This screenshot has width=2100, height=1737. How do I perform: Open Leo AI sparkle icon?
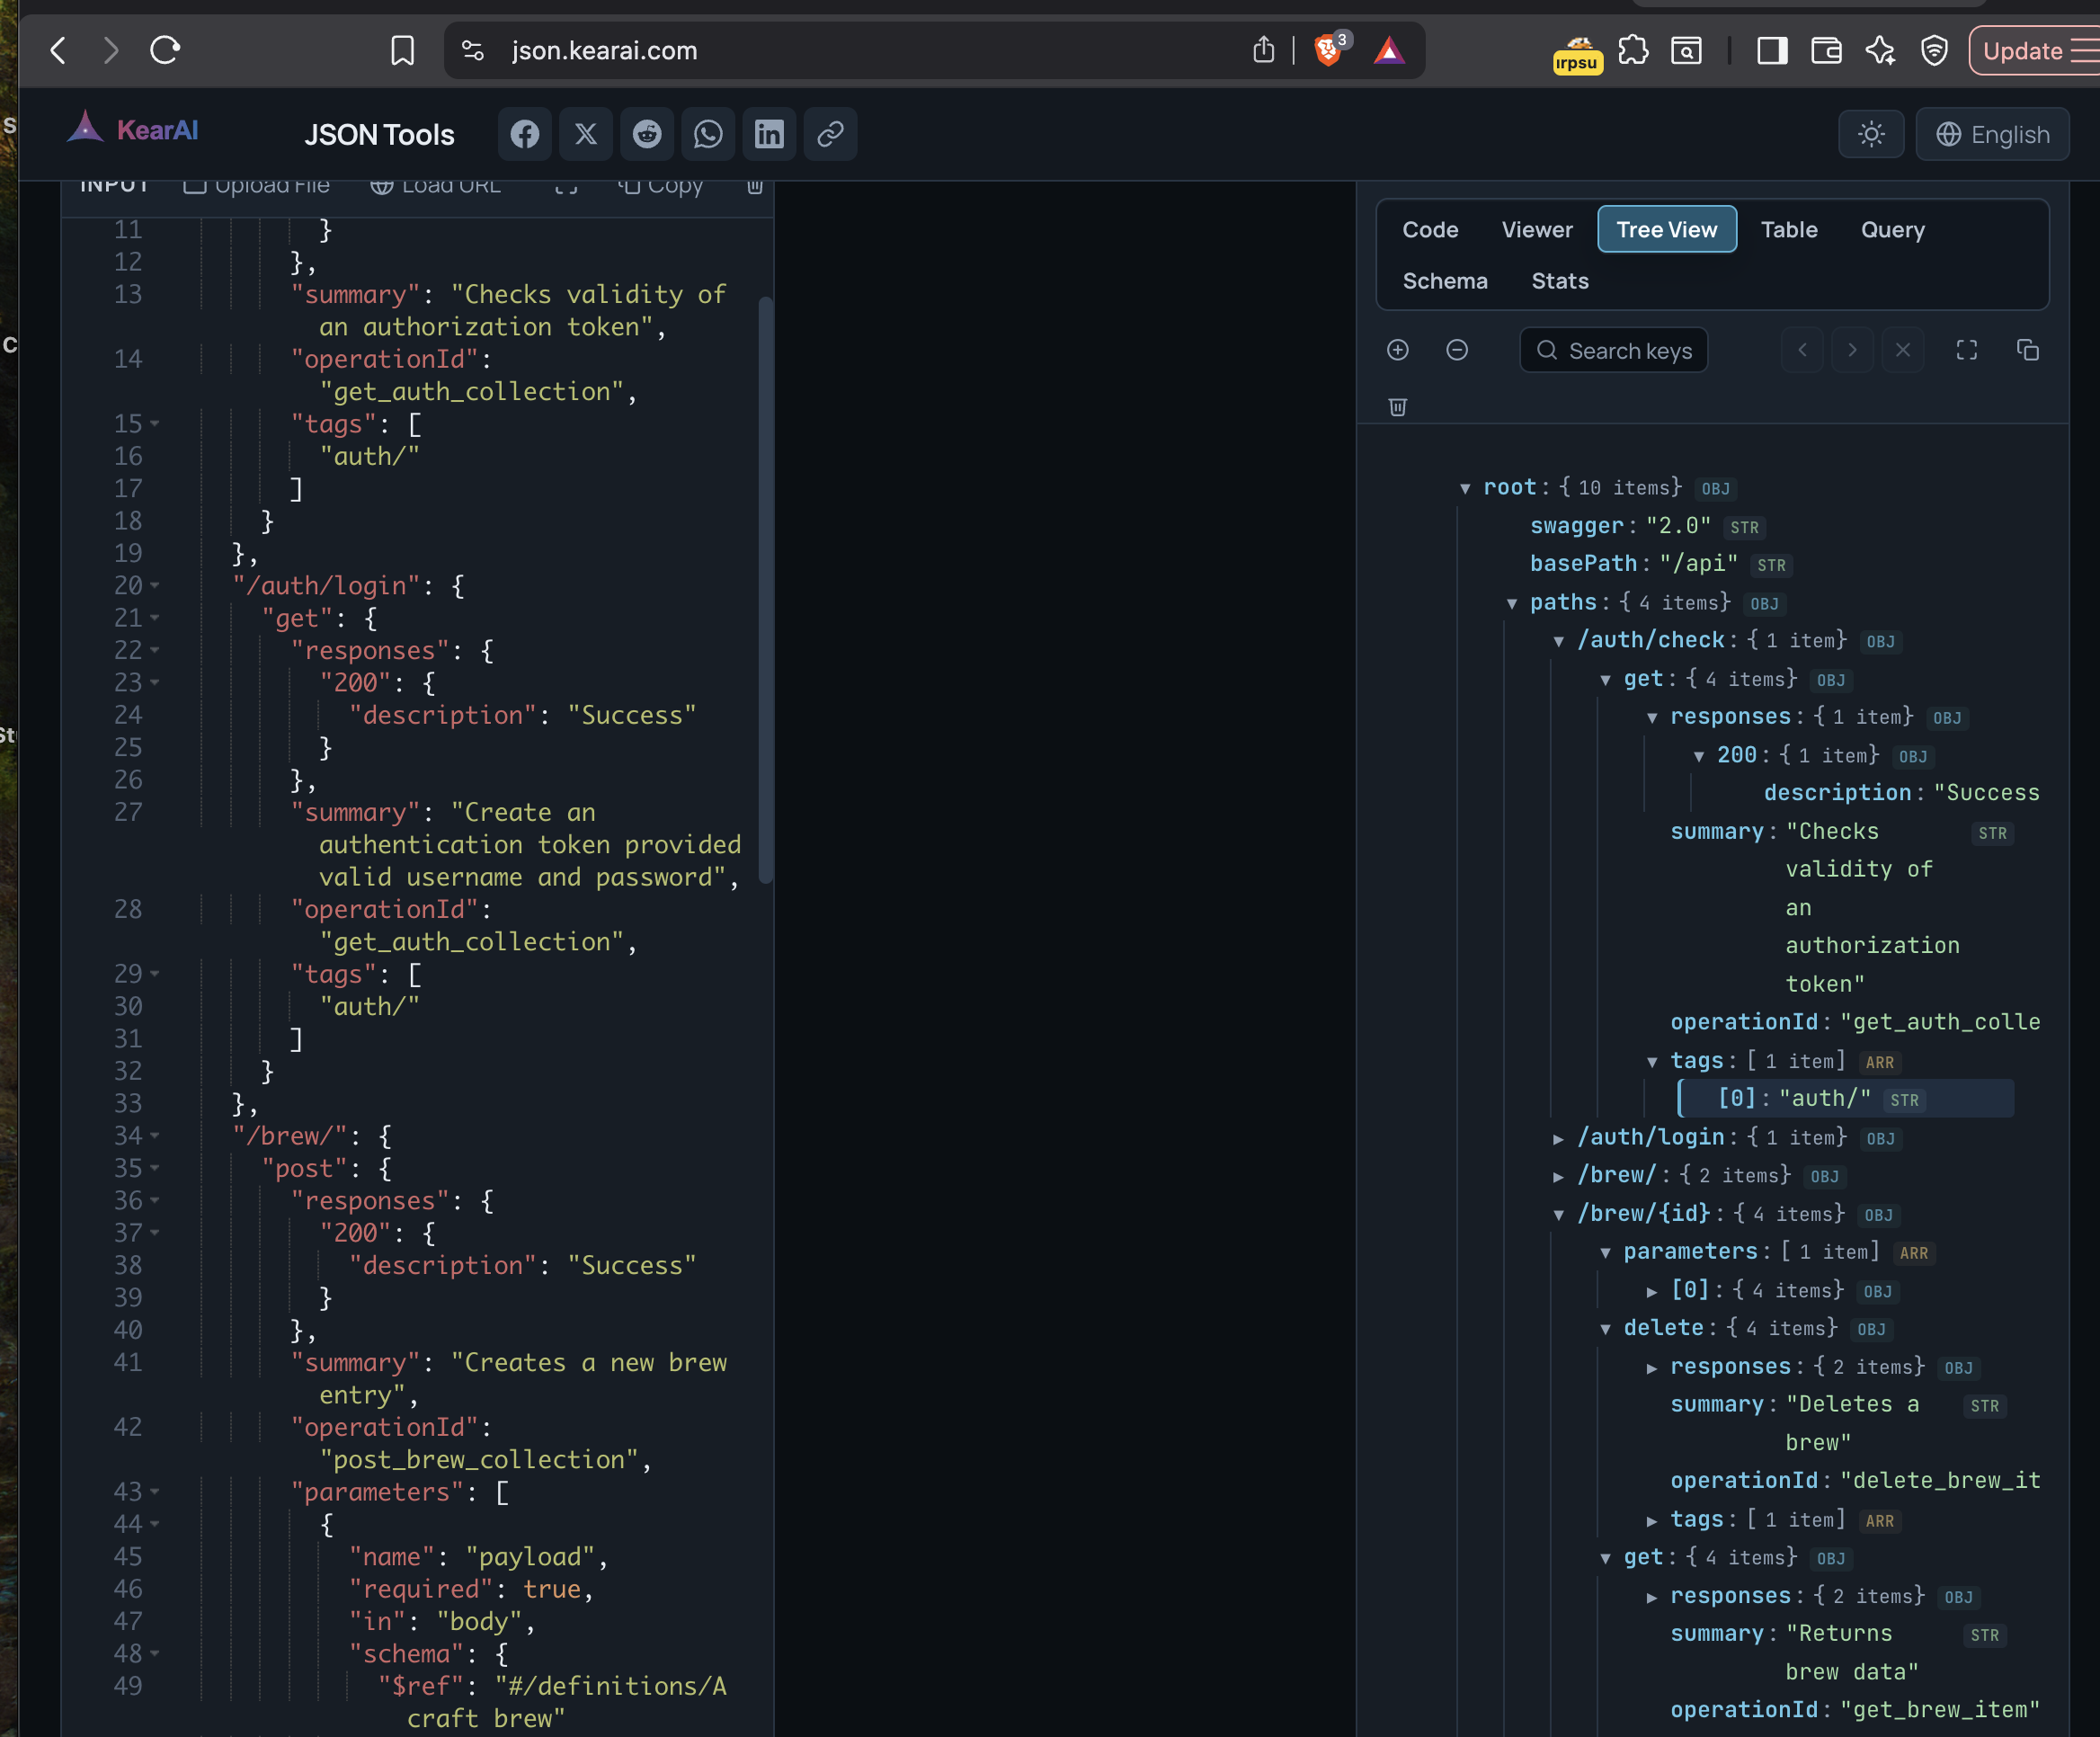pyautogui.click(x=1880, y=50)
